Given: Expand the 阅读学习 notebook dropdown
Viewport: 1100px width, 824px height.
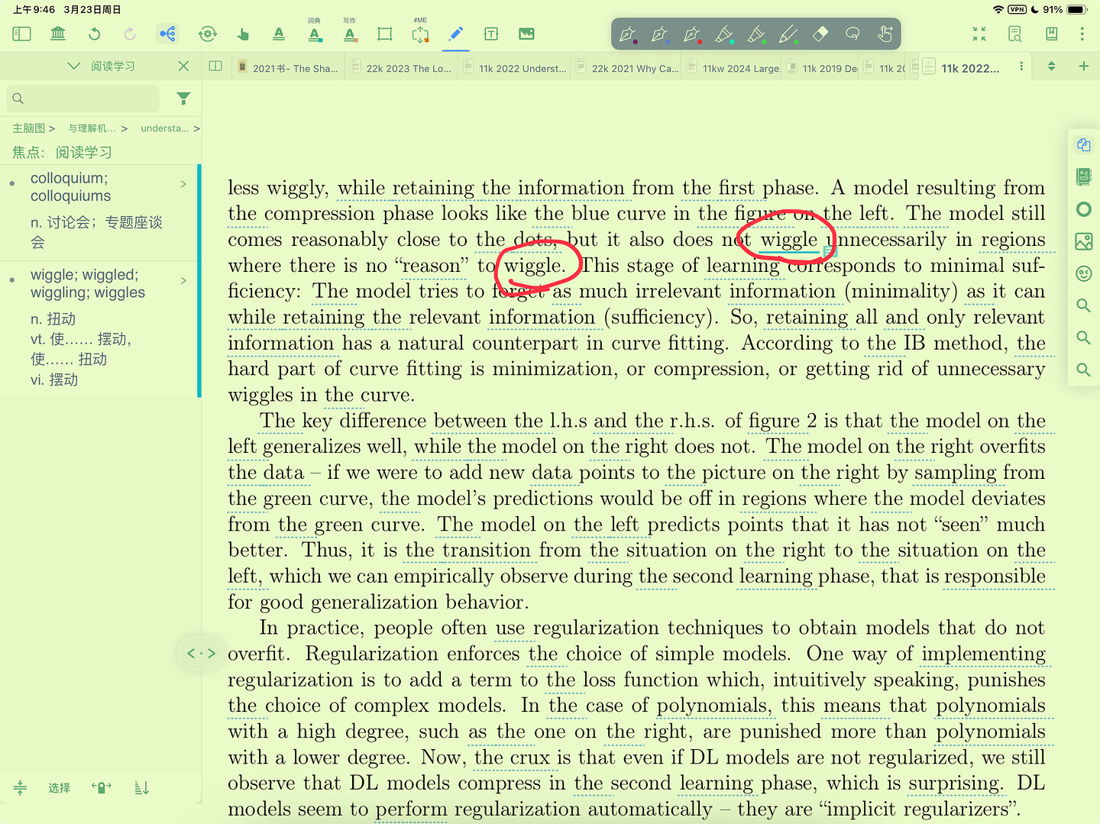Looking at the screenshot, I should 73,66.
